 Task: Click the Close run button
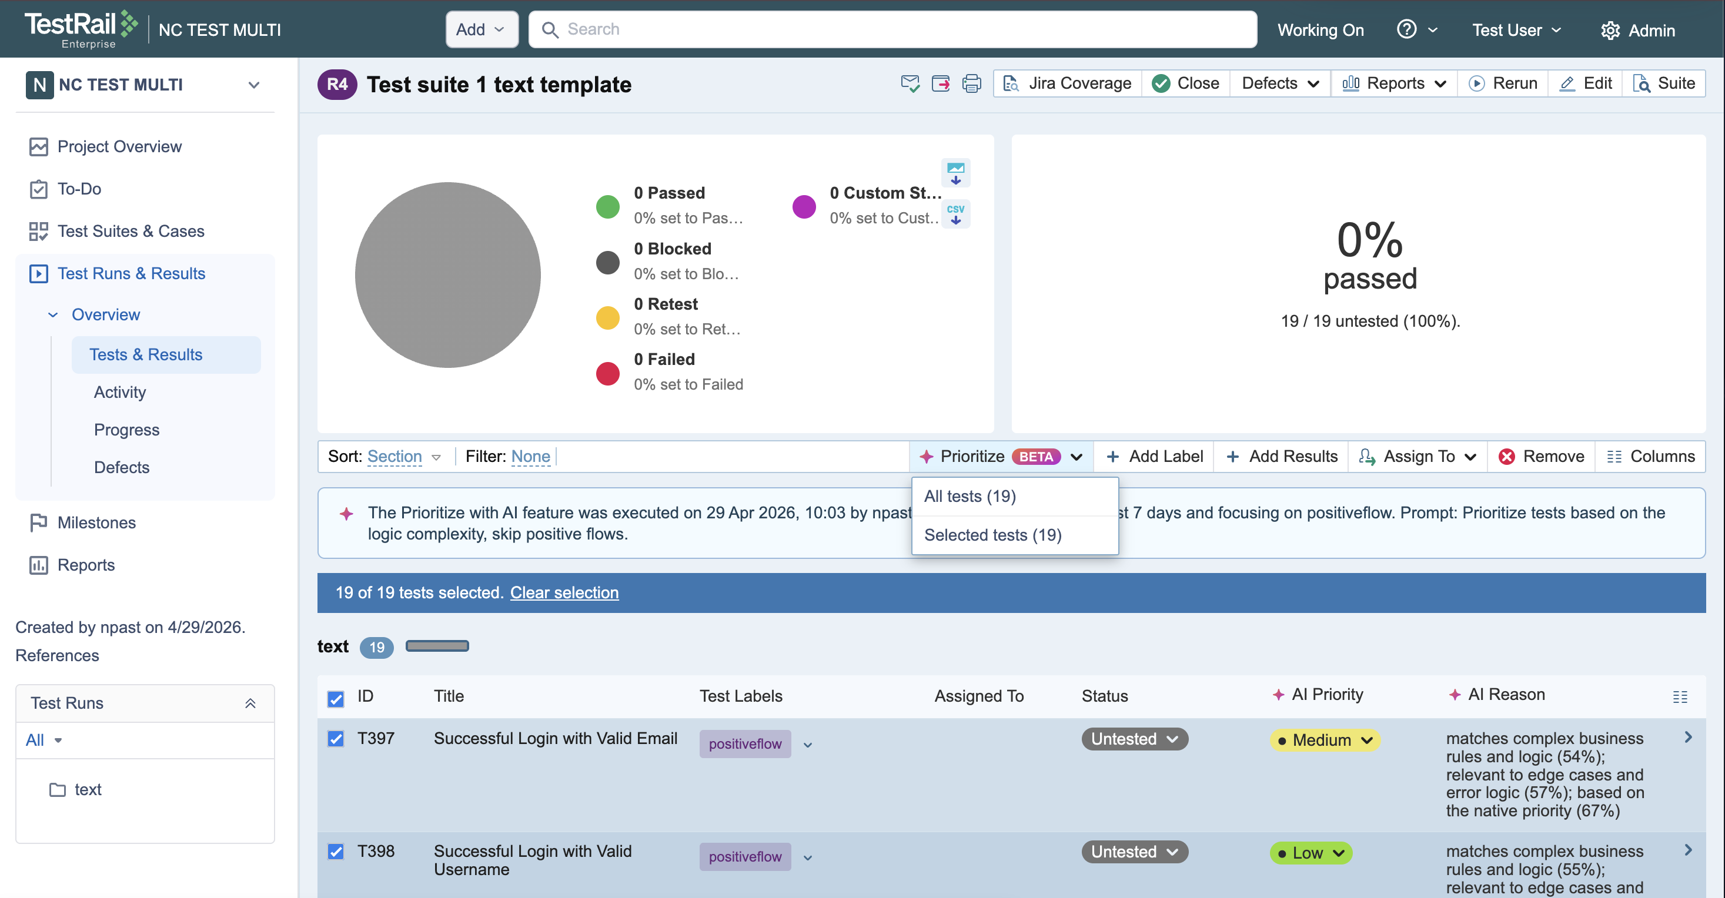[1185, 83]
